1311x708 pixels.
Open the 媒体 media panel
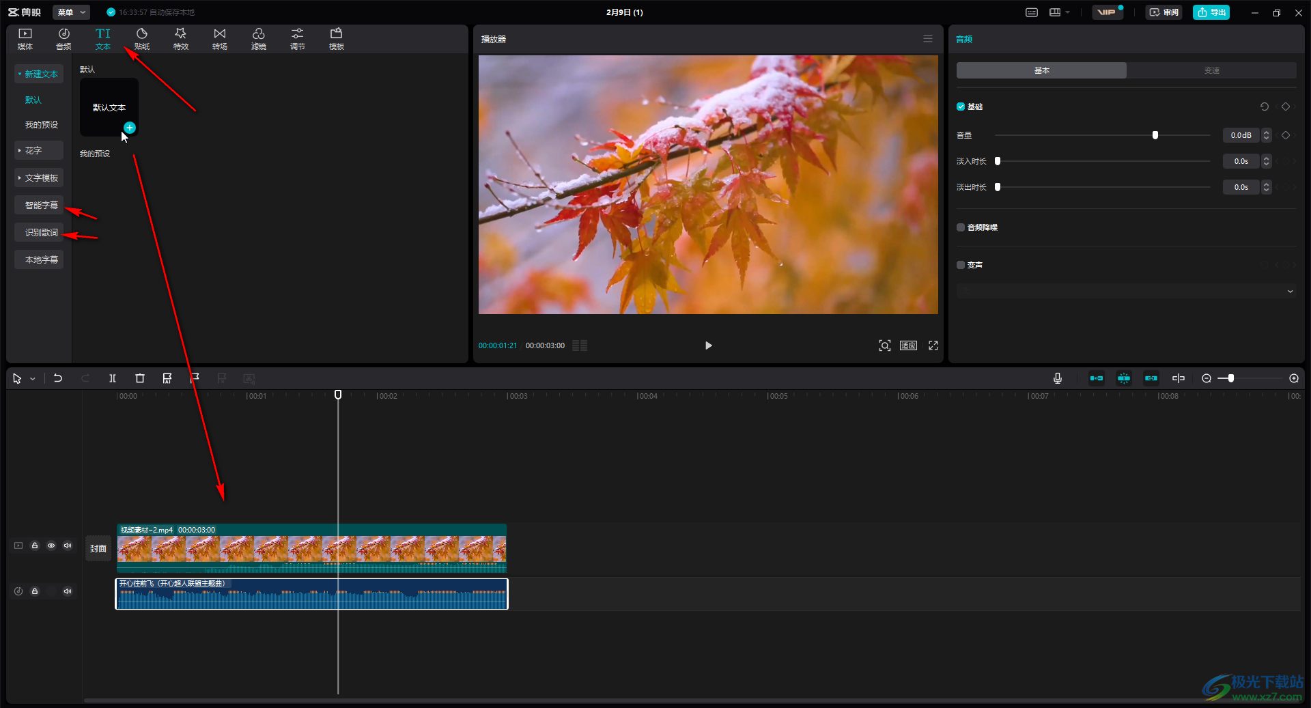[x=25, y=39]
